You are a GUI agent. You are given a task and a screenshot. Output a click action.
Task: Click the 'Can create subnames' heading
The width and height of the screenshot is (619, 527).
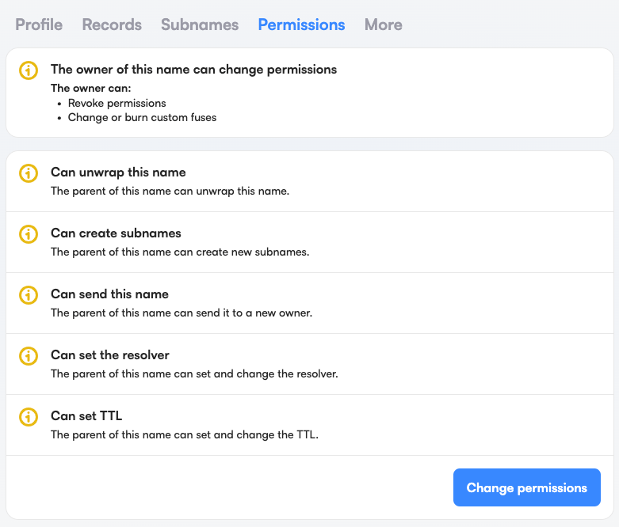tap(116, 233)
